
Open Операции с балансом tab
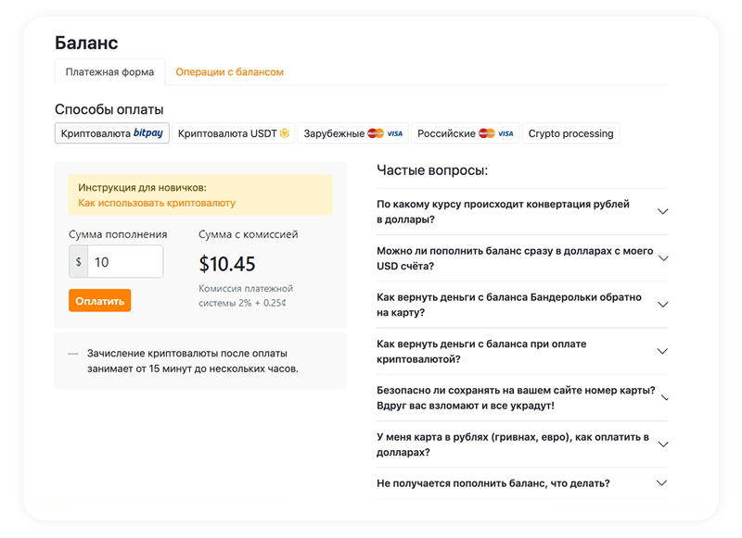pyautogui.click(x=229, y=71)
